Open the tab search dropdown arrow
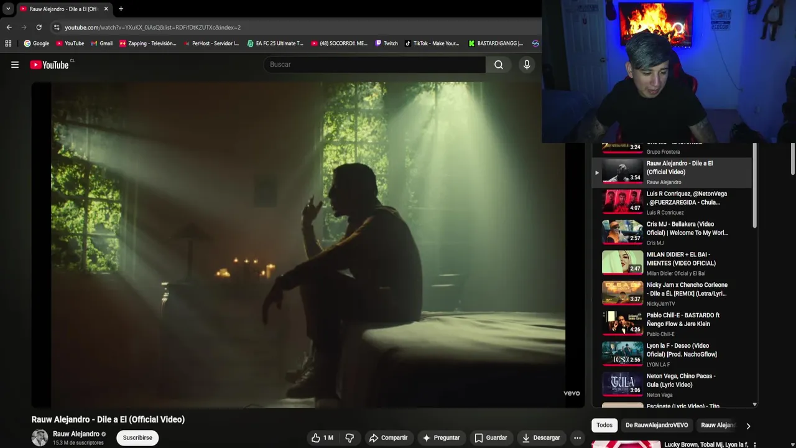796x448 pixels. click(x=8, y=9)
